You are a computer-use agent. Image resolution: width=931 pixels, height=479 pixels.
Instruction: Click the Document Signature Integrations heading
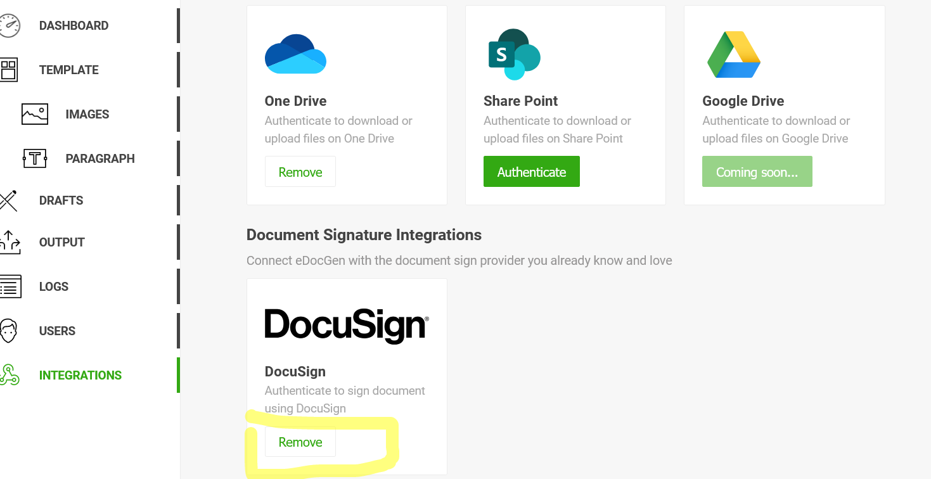click(364, 235)
